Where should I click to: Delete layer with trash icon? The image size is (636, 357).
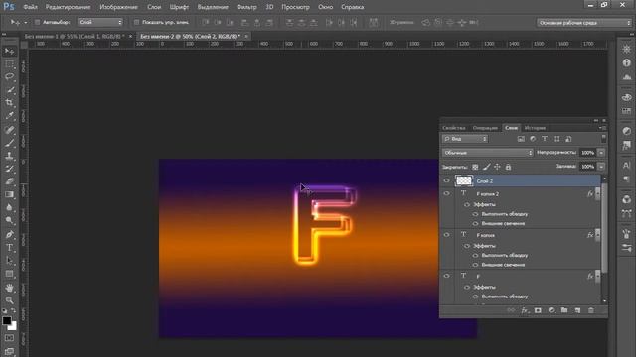click(x=591, y=310)
